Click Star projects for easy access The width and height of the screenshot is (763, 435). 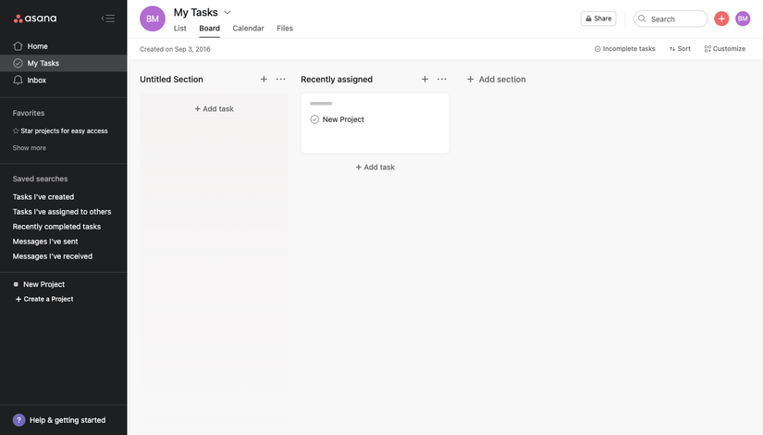(x=60, y=131)
